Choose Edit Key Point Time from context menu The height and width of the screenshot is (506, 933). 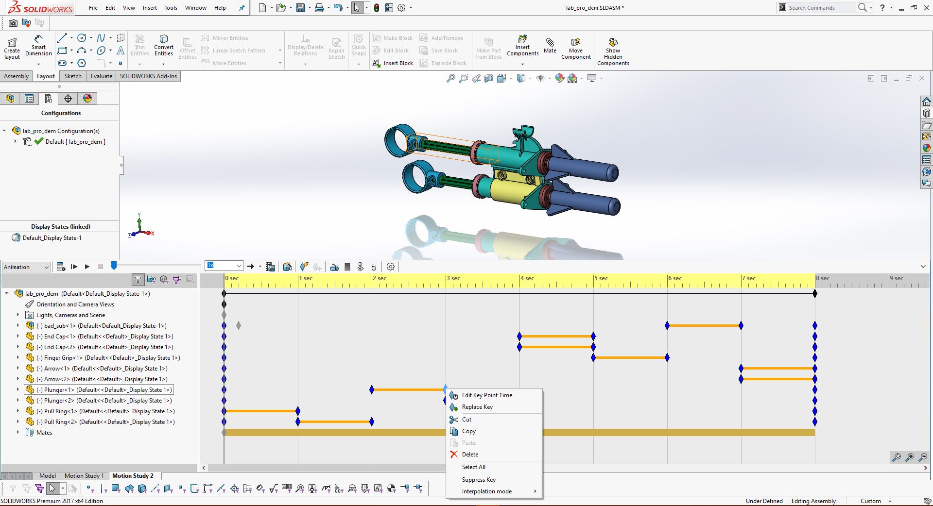click(494, 395)
